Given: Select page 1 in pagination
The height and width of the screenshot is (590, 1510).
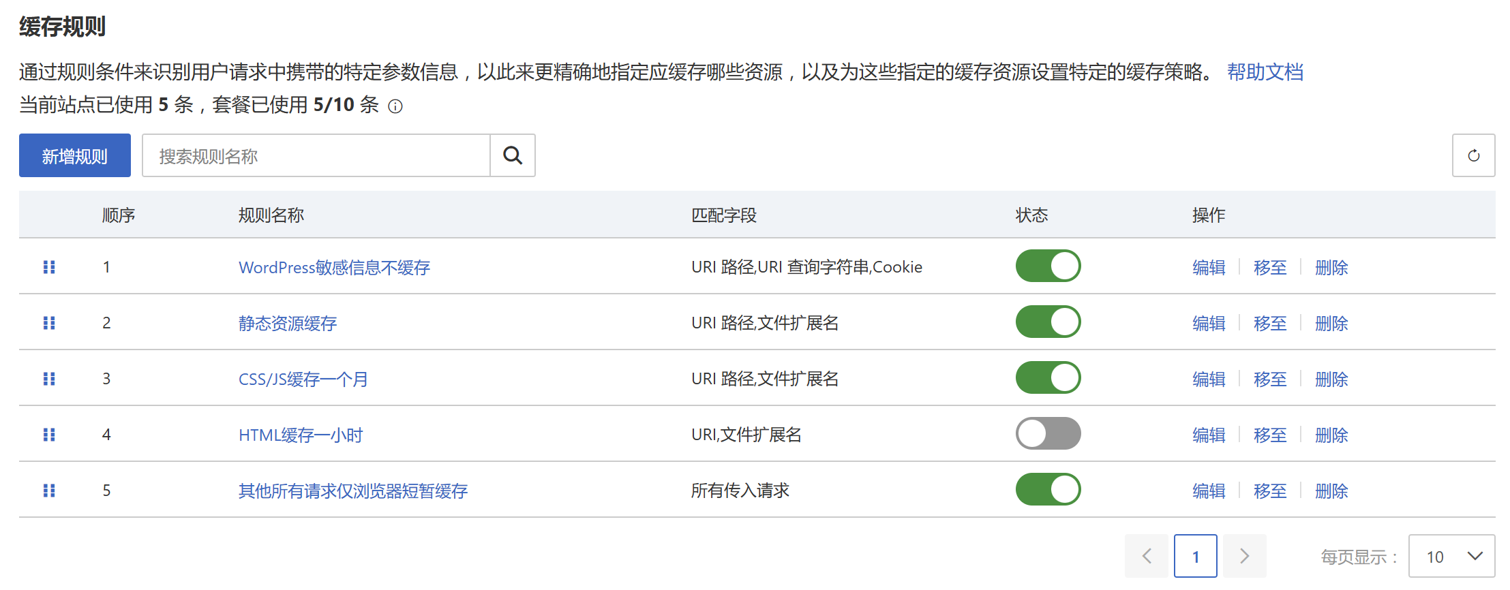Looking at the screenshot, I should pos(1195,557).
